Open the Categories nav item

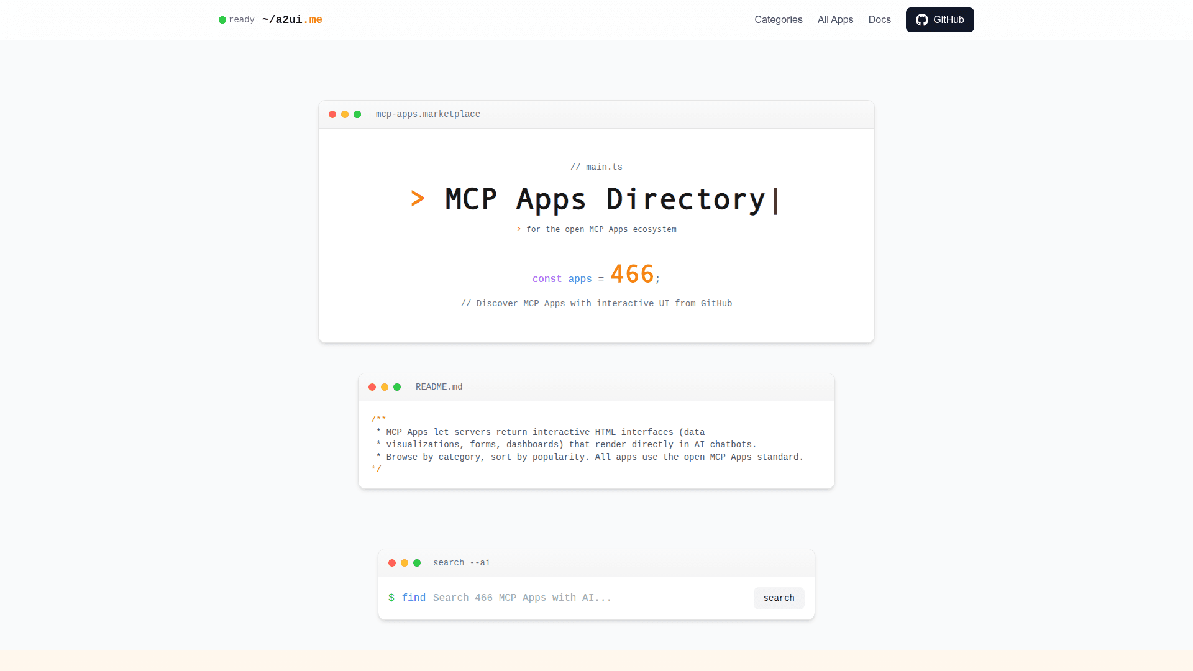[x=778, y=20]
